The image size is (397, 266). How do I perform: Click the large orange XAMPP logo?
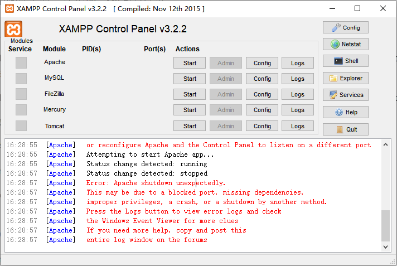click(x=13, y=29)
